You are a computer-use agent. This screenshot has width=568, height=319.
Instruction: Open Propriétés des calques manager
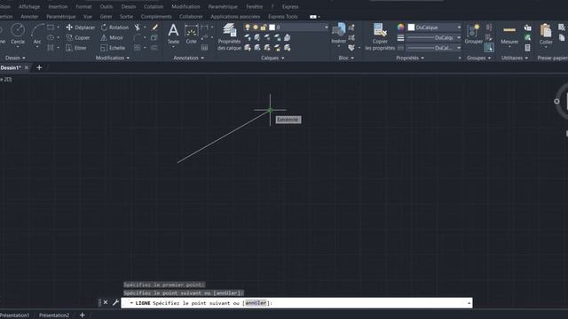pos(229,36)
